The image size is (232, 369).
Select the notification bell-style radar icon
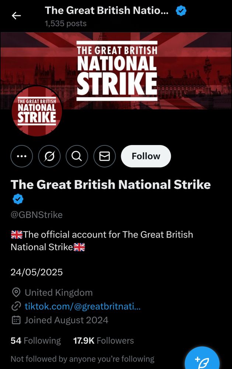(x=49, y=156)
